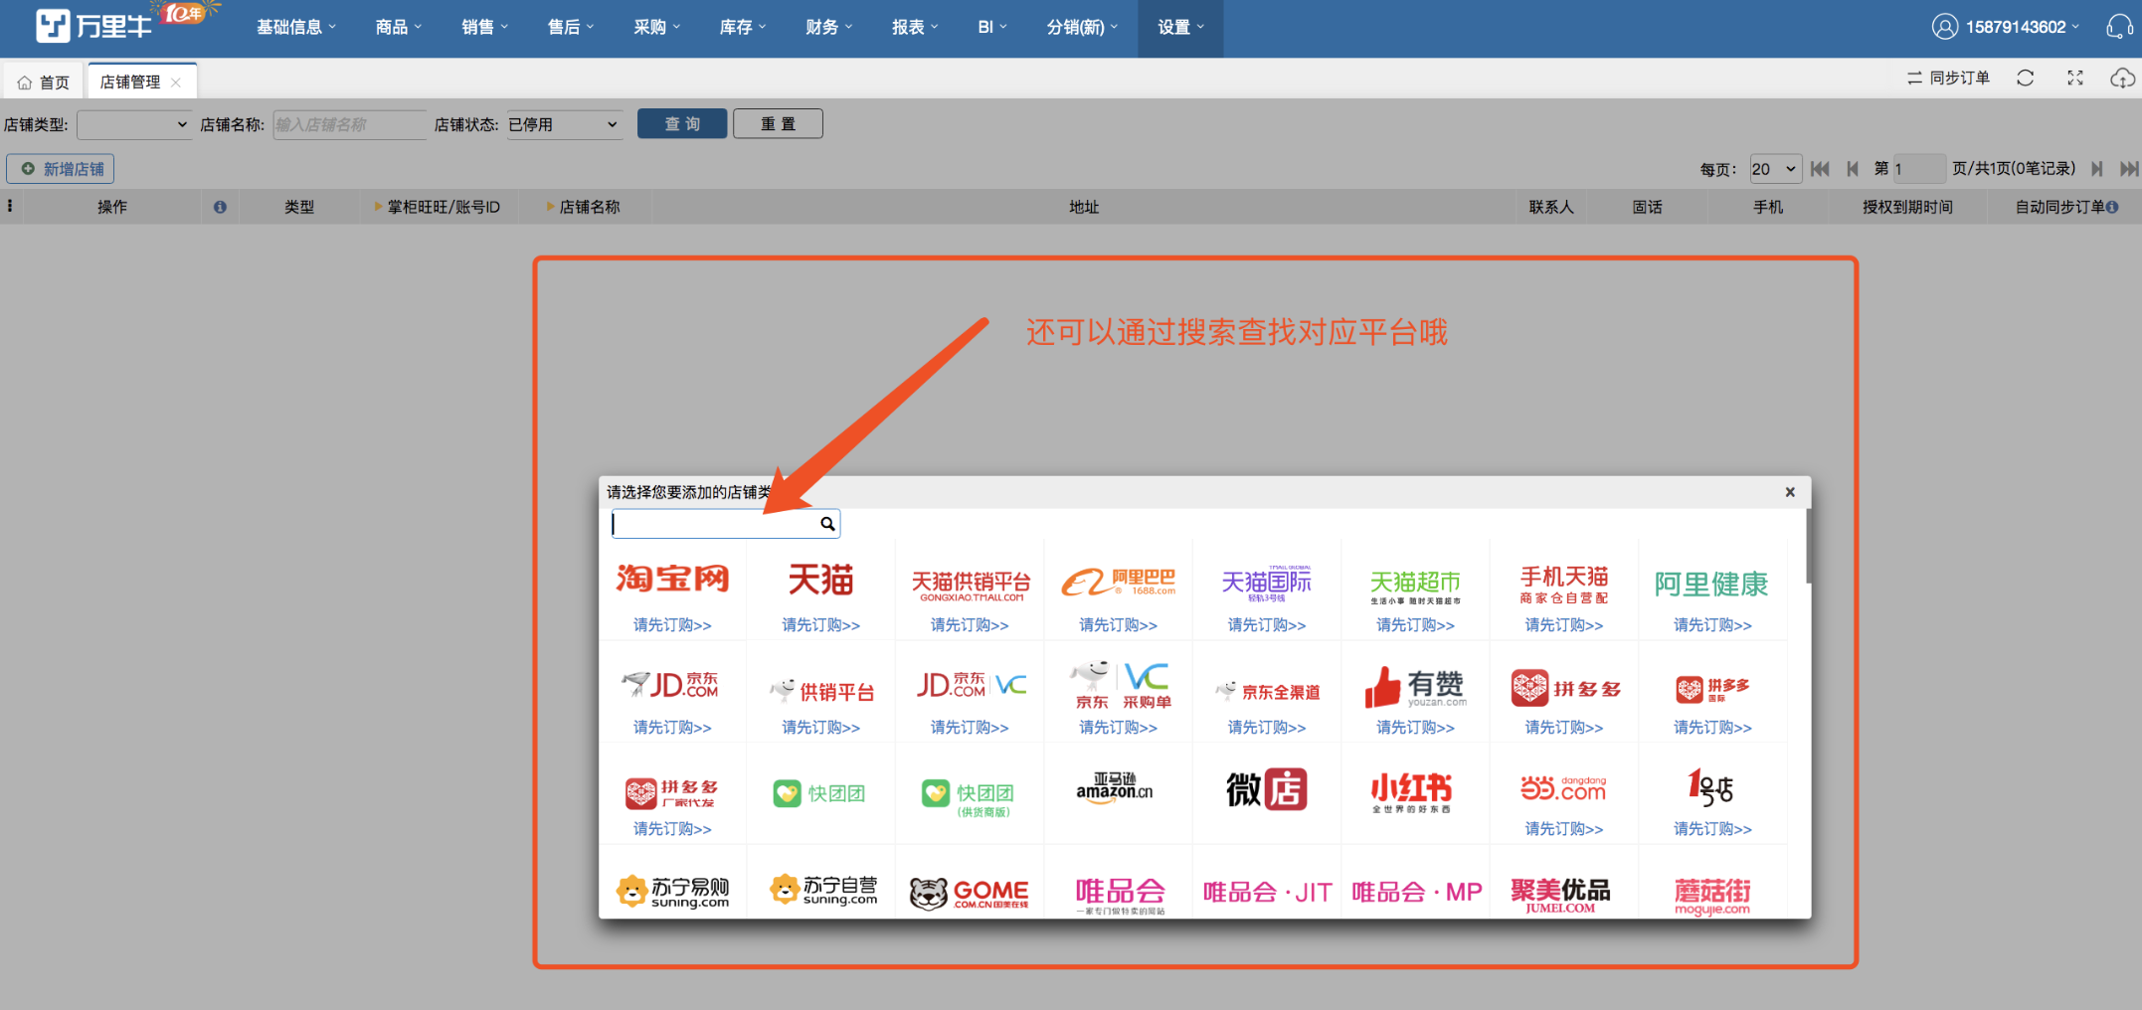Image resolution: width=2142 pixels, height=1010 pixels.
Task: Open the customer service headset icon
Action: tap(2119, 27)
